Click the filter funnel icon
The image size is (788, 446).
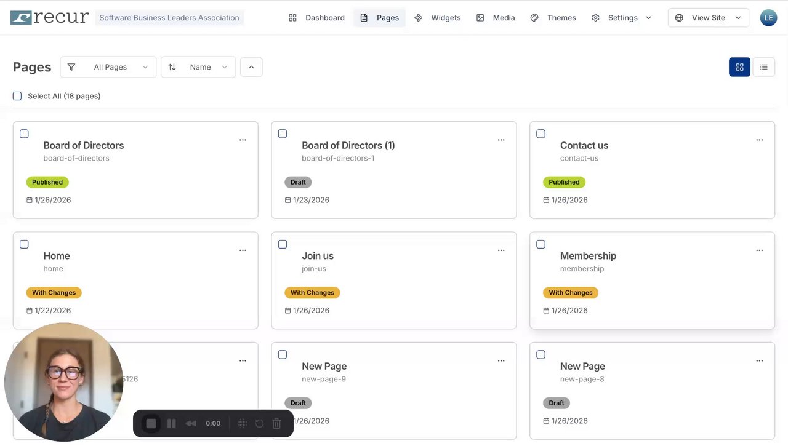click(x=71, y=67)
